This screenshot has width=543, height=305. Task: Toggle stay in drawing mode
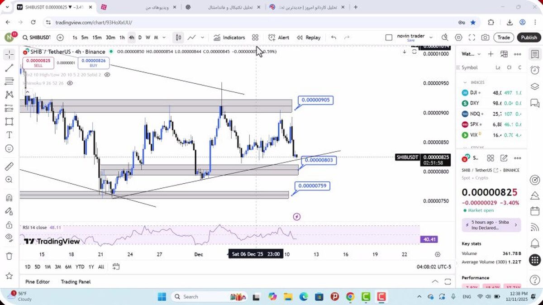(9, 211)
